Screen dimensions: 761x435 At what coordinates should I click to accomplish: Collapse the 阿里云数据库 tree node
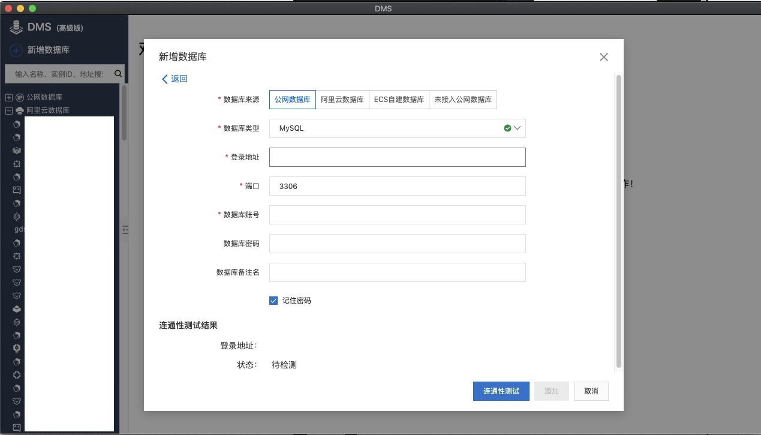[x=9, y=110]
